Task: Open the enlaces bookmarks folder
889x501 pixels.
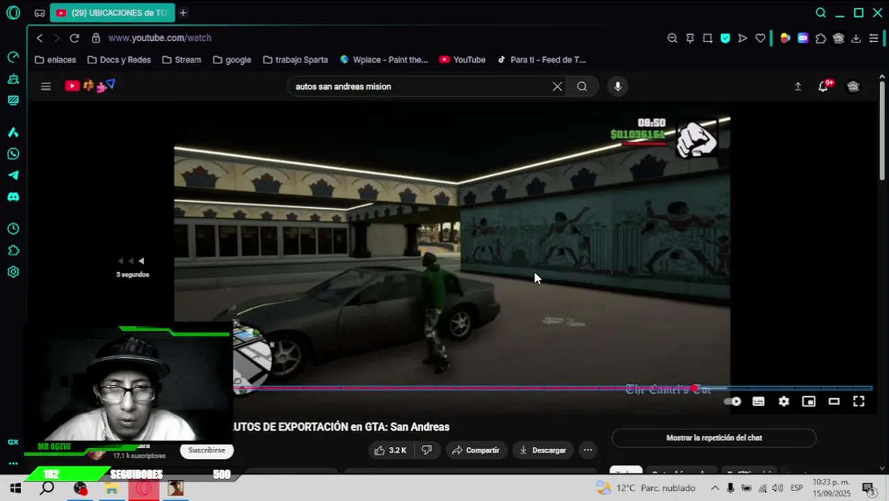Action: (x=56, y=60)
